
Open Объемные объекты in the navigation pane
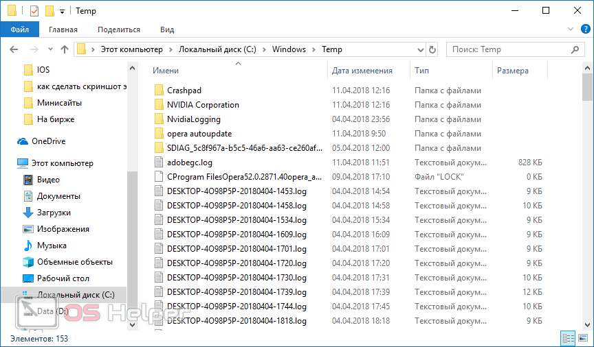coord(75,262)
